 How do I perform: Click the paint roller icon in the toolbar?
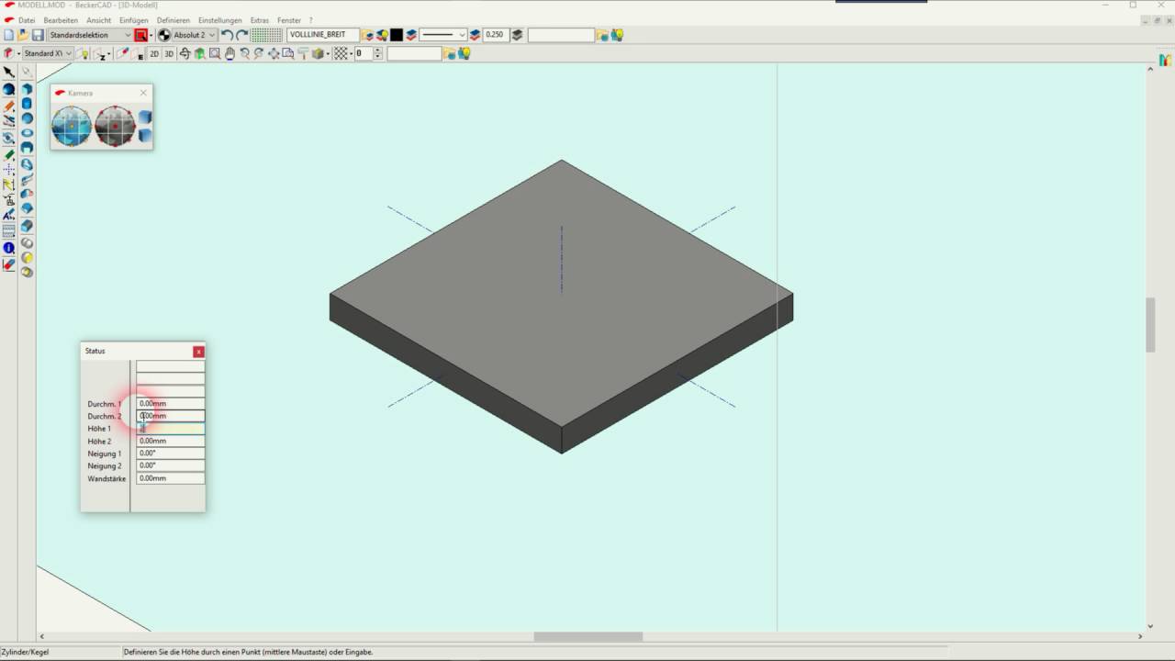pyautogui.click(x=302, y=53)
